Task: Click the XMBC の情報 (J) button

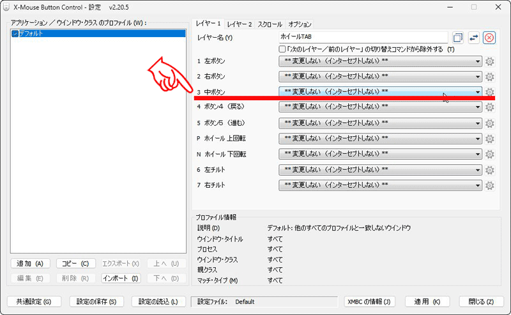Action: coord(370,302)
